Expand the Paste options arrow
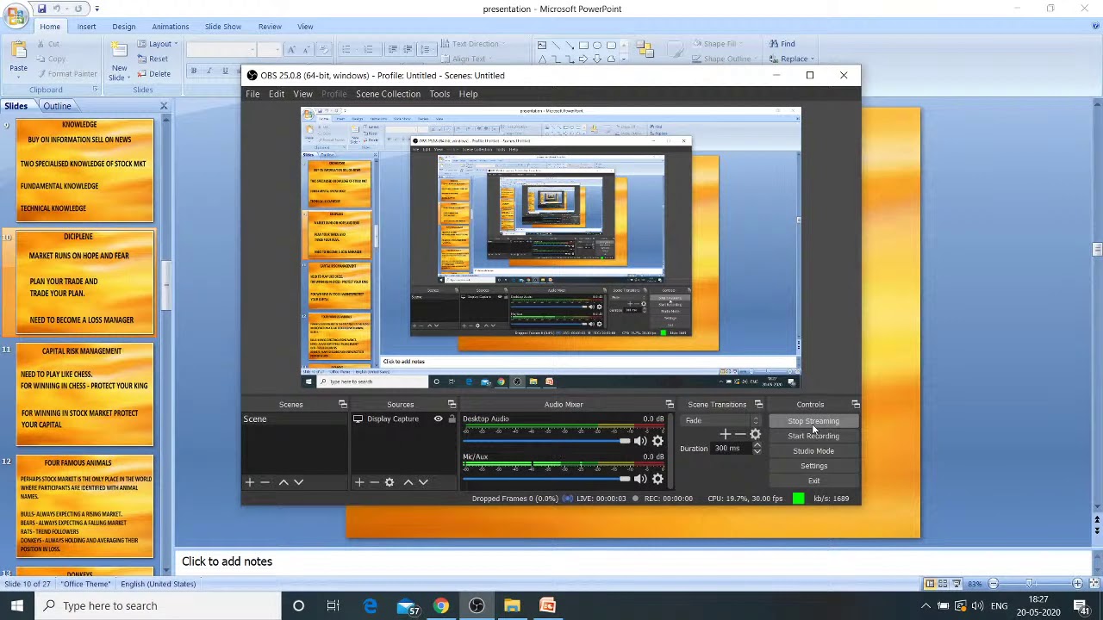Screen dimensions: 1103x620 pyautogui.click(x=18, y=77)
